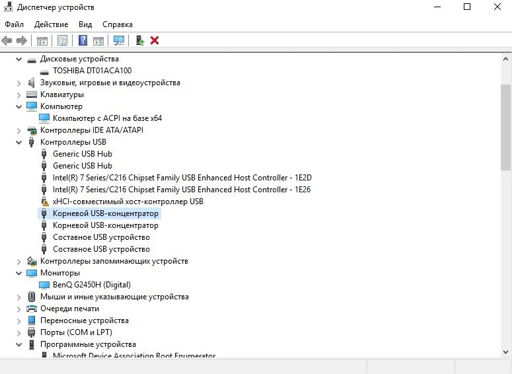Expand the Очереди печати category
512x374 pixels.
coord(19,309)
